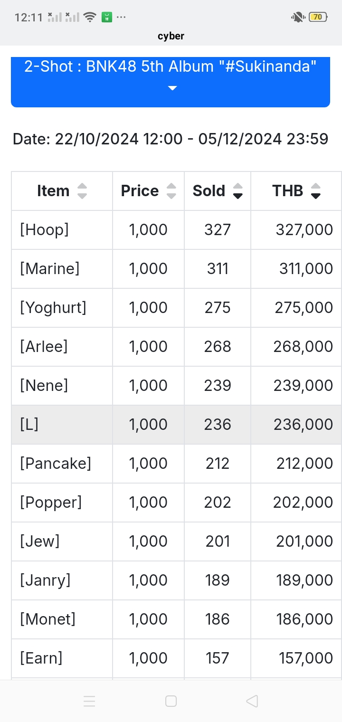Sort table by Item column arrows
The image size is (342, 722).
coord(82,191)
